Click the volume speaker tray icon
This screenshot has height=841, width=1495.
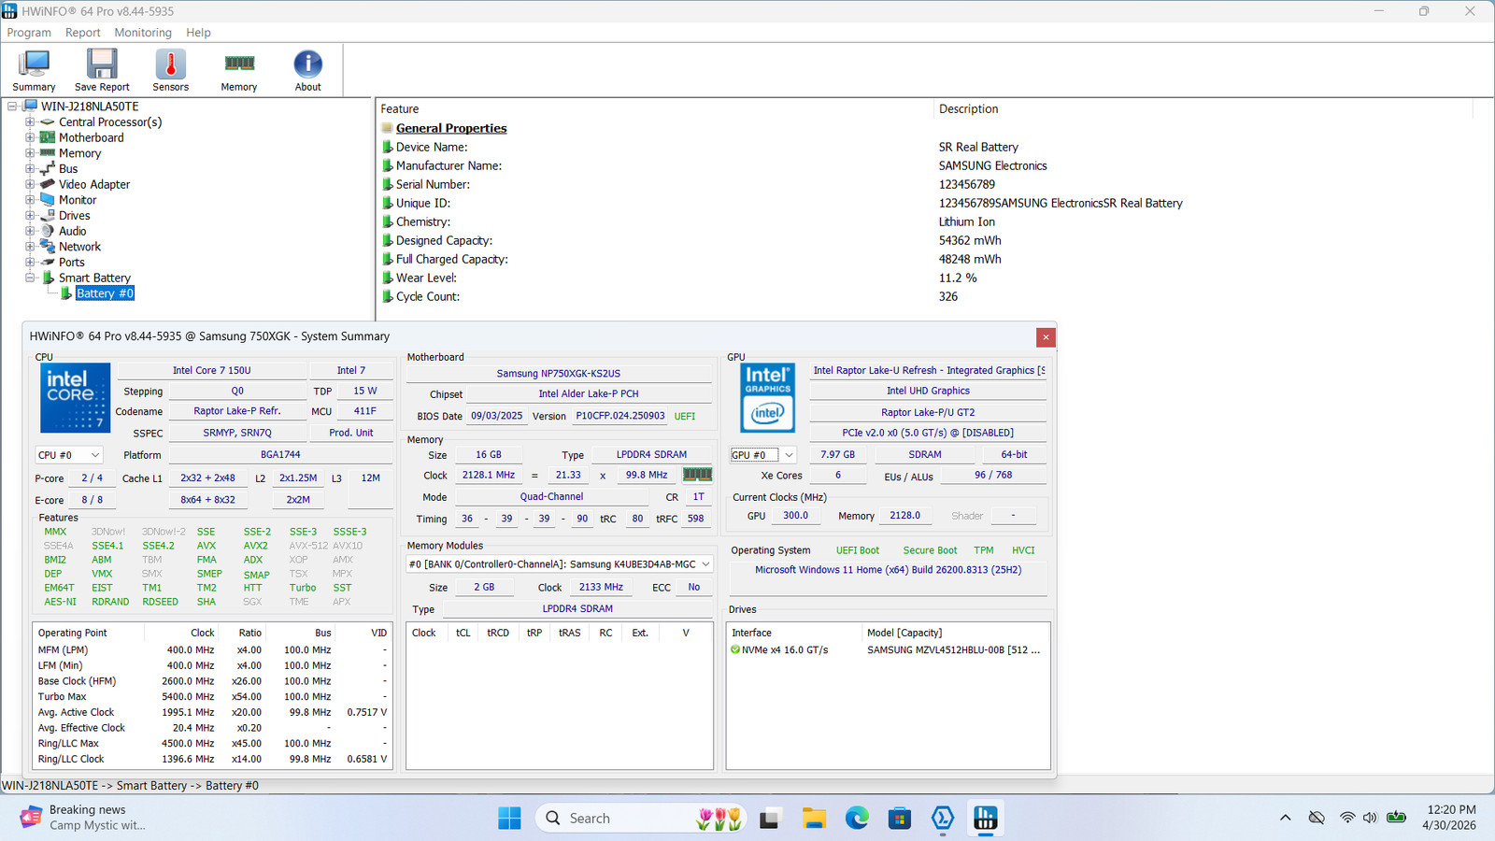pos(1371,819)
